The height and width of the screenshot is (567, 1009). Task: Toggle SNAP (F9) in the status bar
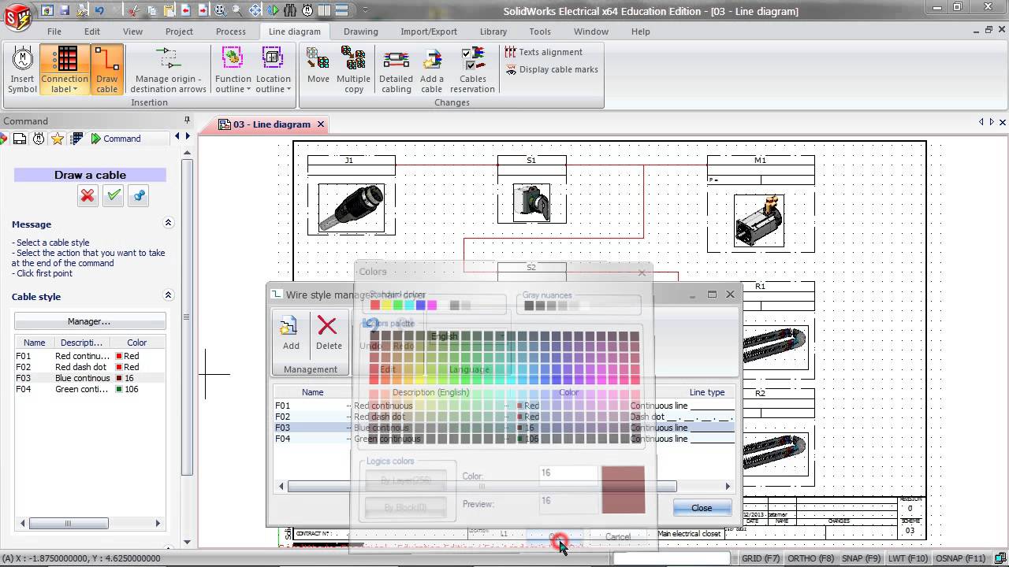pos(862,558)
